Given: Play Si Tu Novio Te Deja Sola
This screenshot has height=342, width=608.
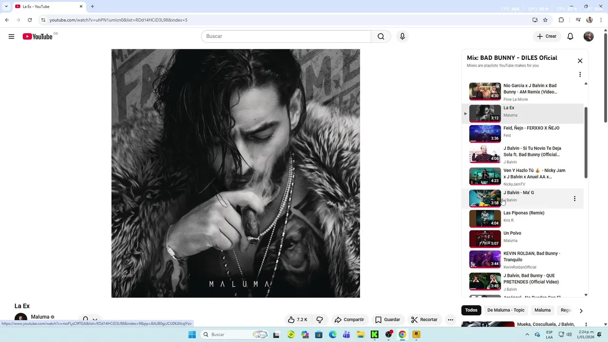Looking at the screenshot, I should (x=522, y=155).
